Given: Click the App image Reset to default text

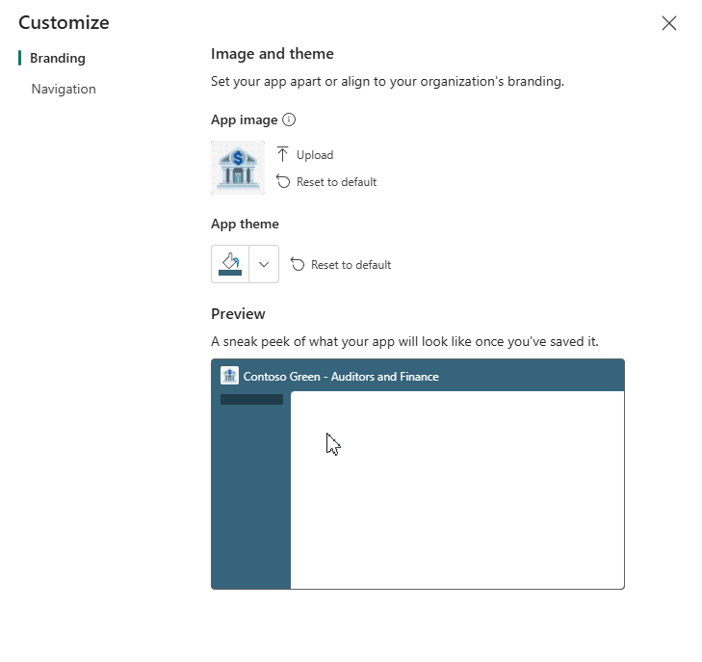Looking at the screenshot, I should [336, 182].
